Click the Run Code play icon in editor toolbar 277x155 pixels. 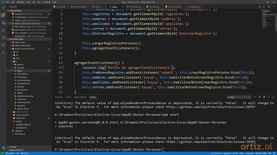click(x=264, y=7)
